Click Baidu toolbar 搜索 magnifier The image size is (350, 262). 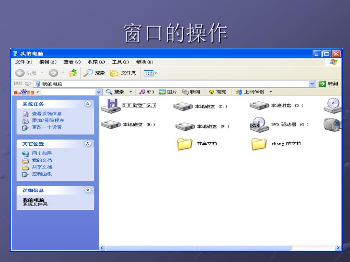(x=109, y=92)
